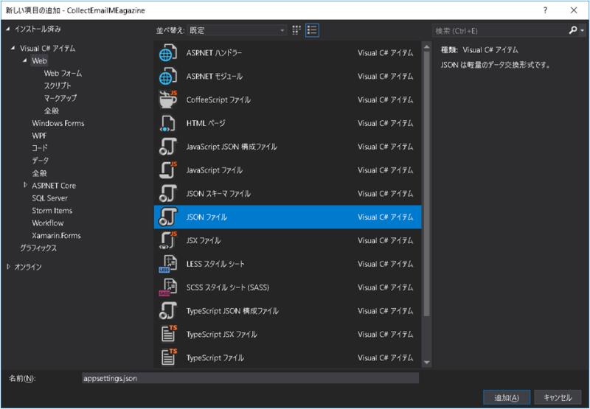Click the 名前 input field with appsettings.json
Image resolution: width=590 pixels, height=409 pixels.
point(250,378)
